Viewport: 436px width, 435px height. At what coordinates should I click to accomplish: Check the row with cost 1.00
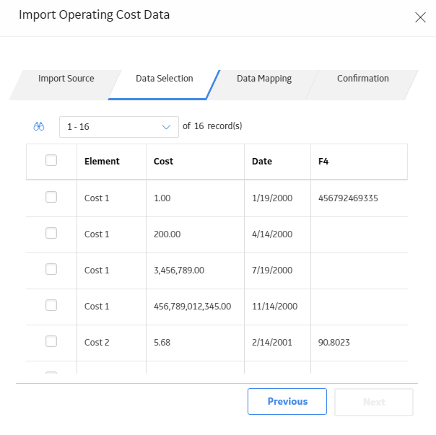click(x=51, y=197)
